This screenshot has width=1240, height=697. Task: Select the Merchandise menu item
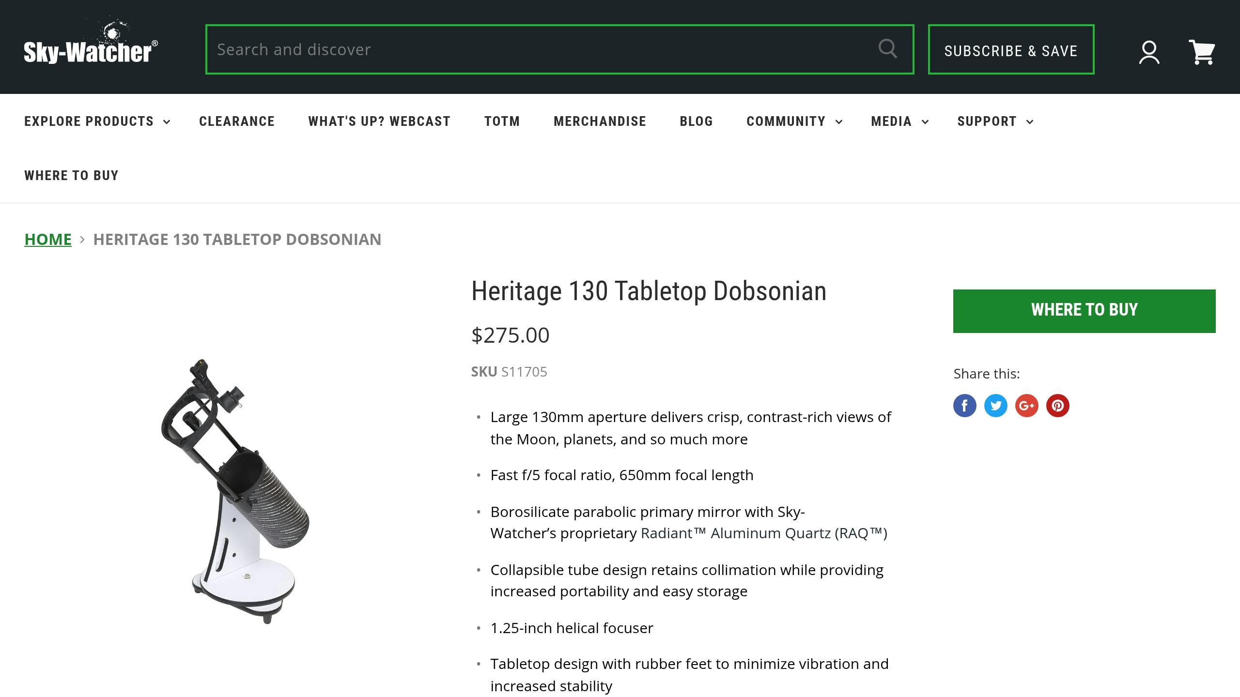600,121
